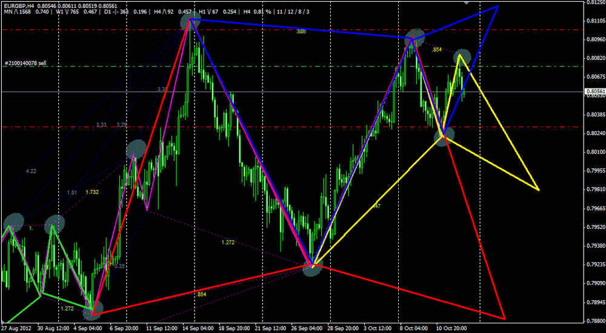
Task: Select the .886 ratio label on blue line
Action: tap(301, 32)
